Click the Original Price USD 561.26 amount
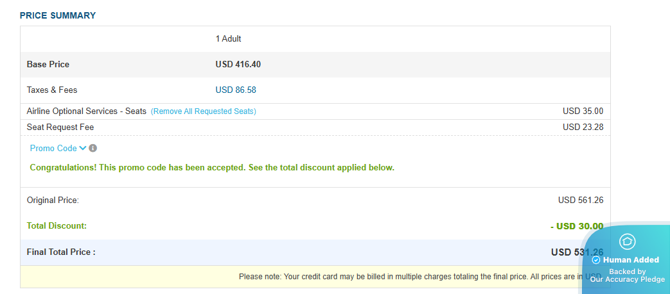The height and width of the screenshot is (294, 670). (581, 200)
